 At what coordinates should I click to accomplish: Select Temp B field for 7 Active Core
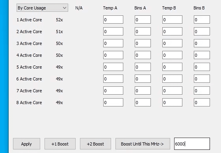[172, 91]
